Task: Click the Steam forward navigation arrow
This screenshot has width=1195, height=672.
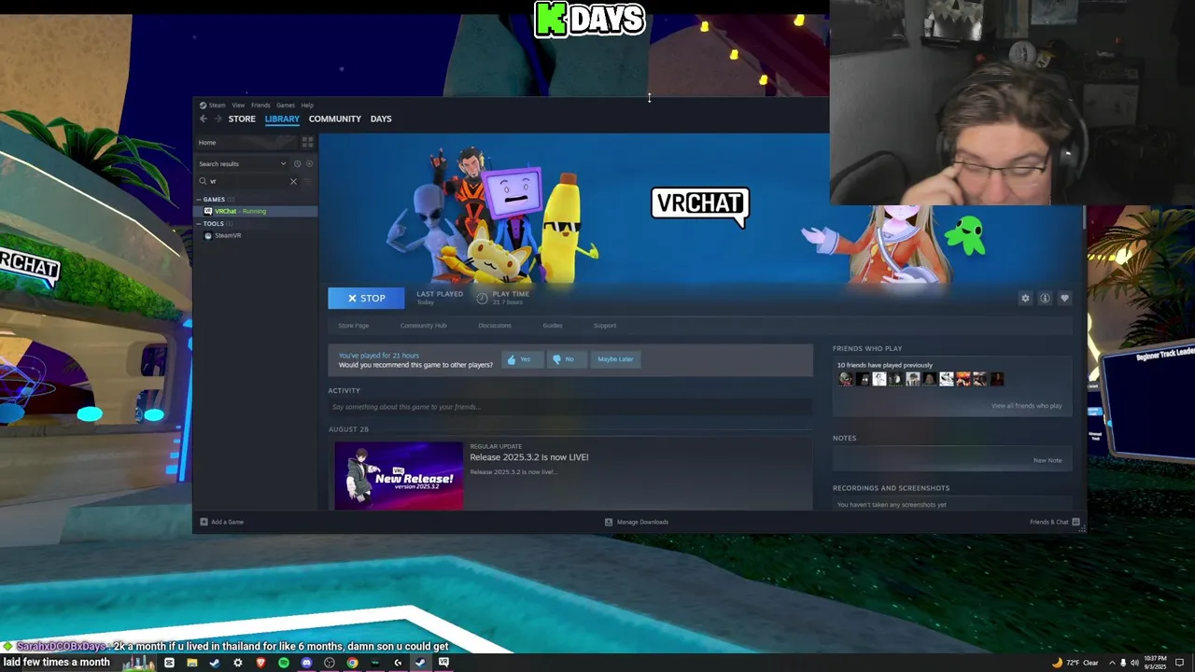Action: coord(218,119)
